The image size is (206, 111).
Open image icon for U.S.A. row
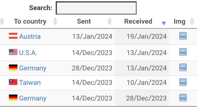click(x=183, y=52)
